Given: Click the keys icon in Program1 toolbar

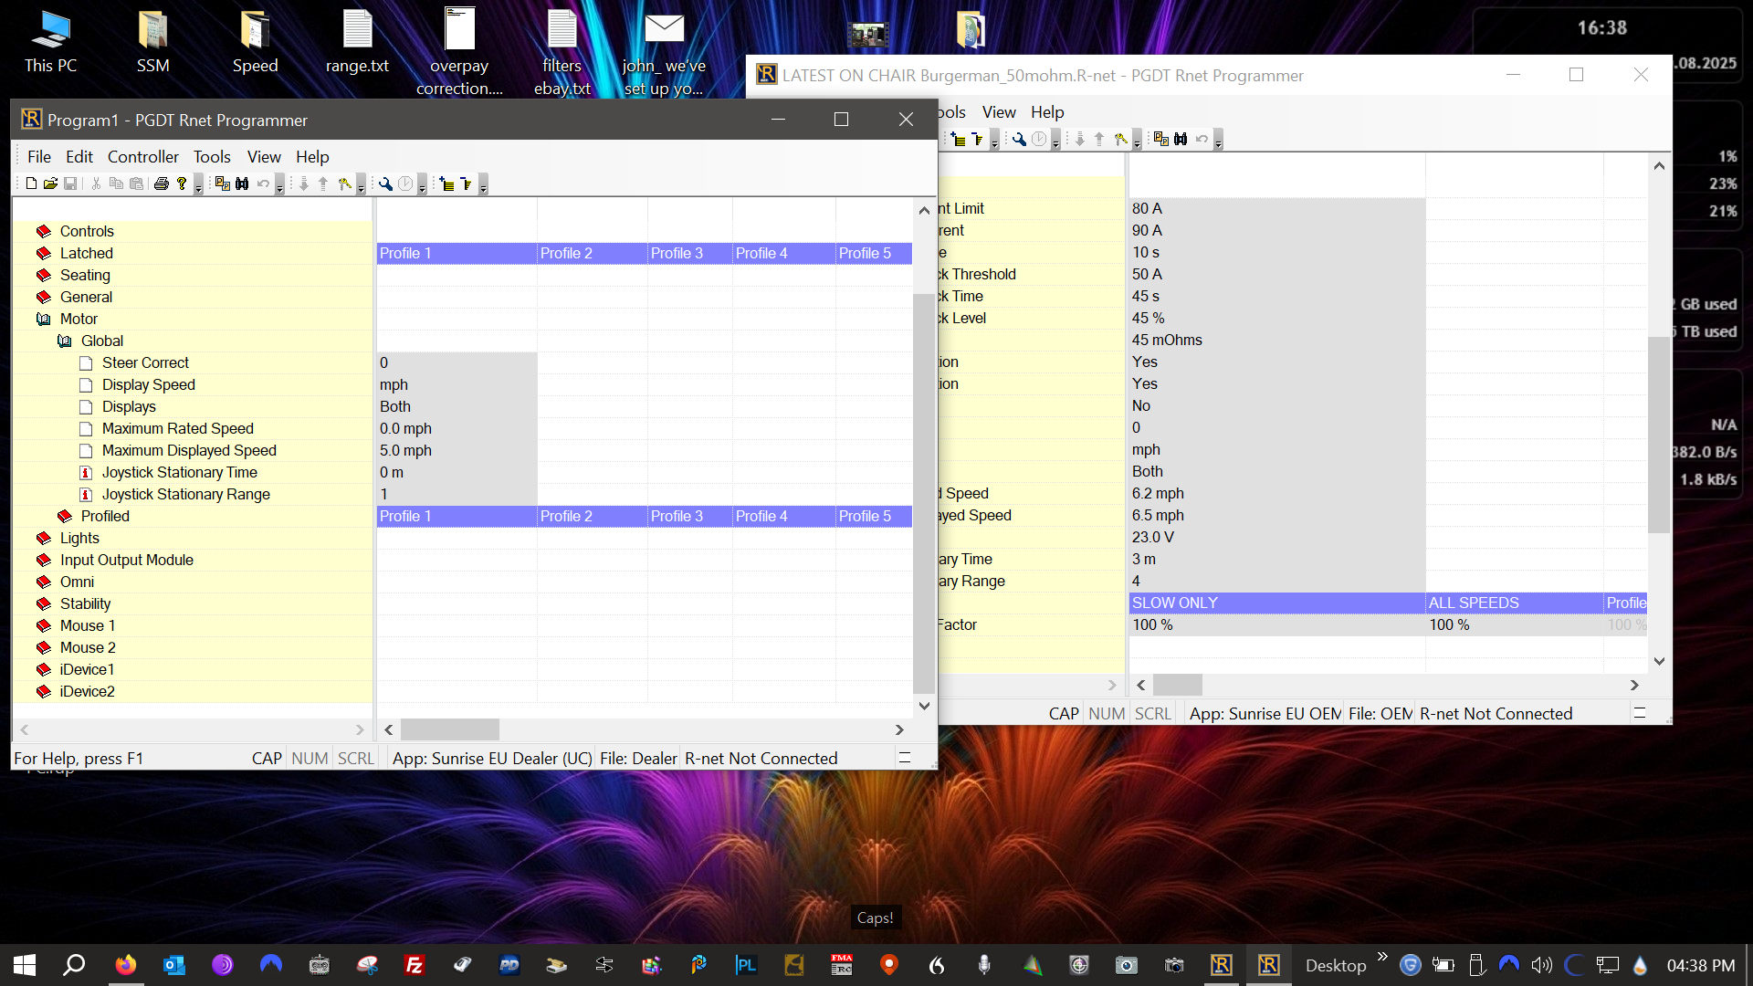Looking at the screenshot, I should click(344, 184).
